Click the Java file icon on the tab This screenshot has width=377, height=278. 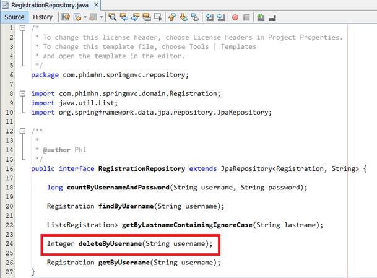coord(6,5)
